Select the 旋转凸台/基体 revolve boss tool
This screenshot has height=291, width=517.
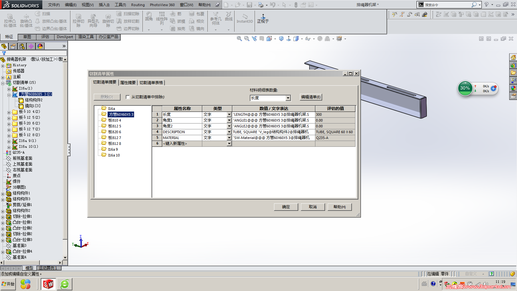click(26, 20)
